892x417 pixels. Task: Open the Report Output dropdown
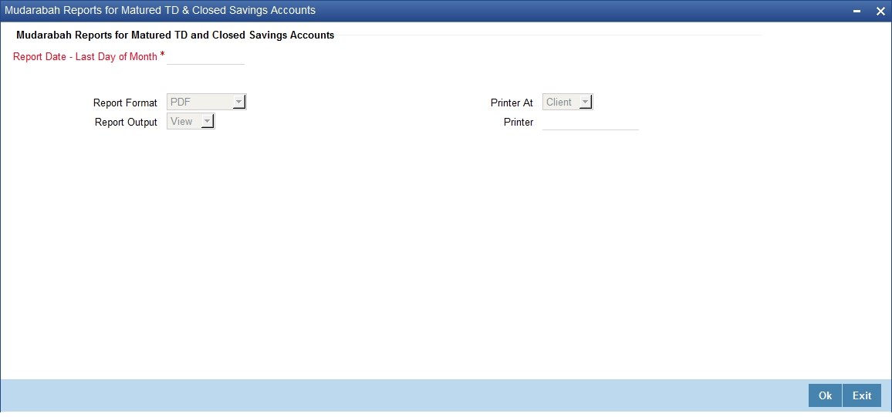tap(191, 121)
